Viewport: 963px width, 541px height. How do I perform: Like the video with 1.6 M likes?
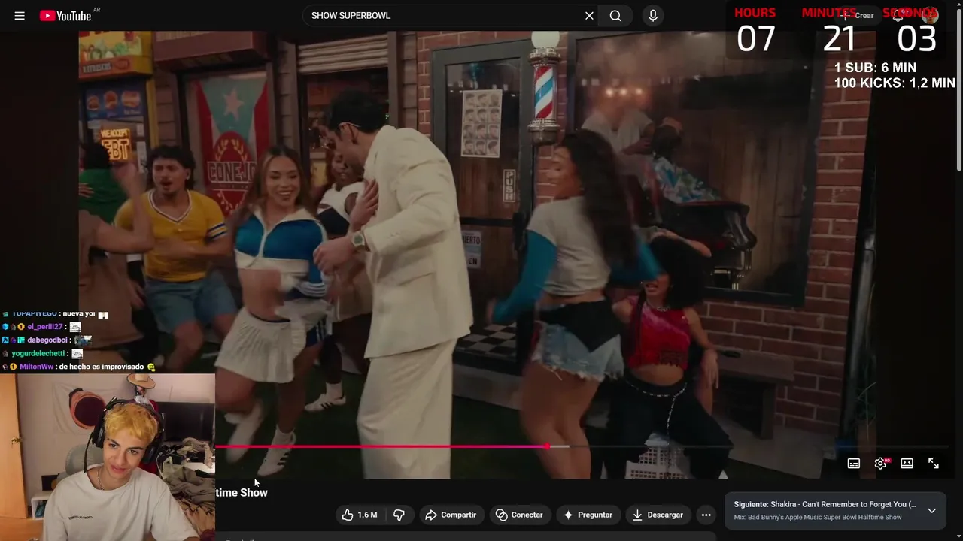(x=360, y=515)
